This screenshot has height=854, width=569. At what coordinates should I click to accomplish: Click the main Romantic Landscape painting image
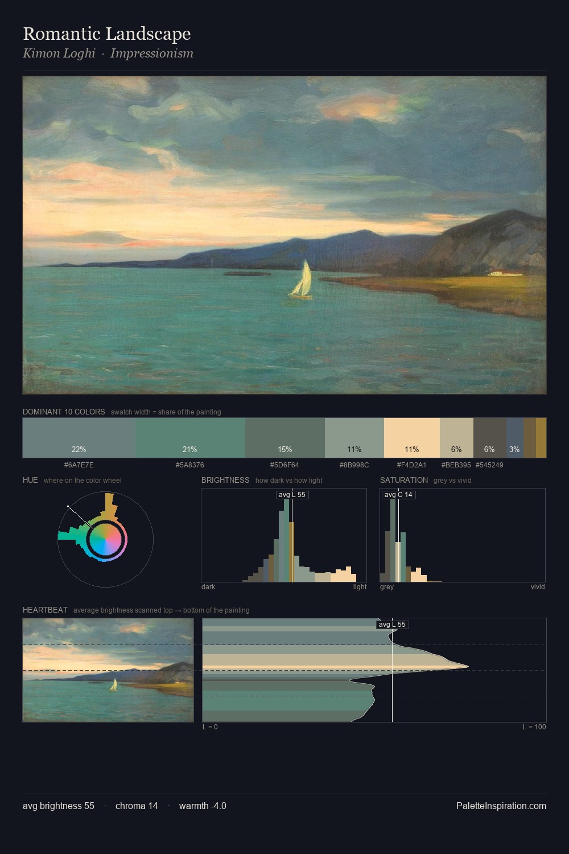284,235
